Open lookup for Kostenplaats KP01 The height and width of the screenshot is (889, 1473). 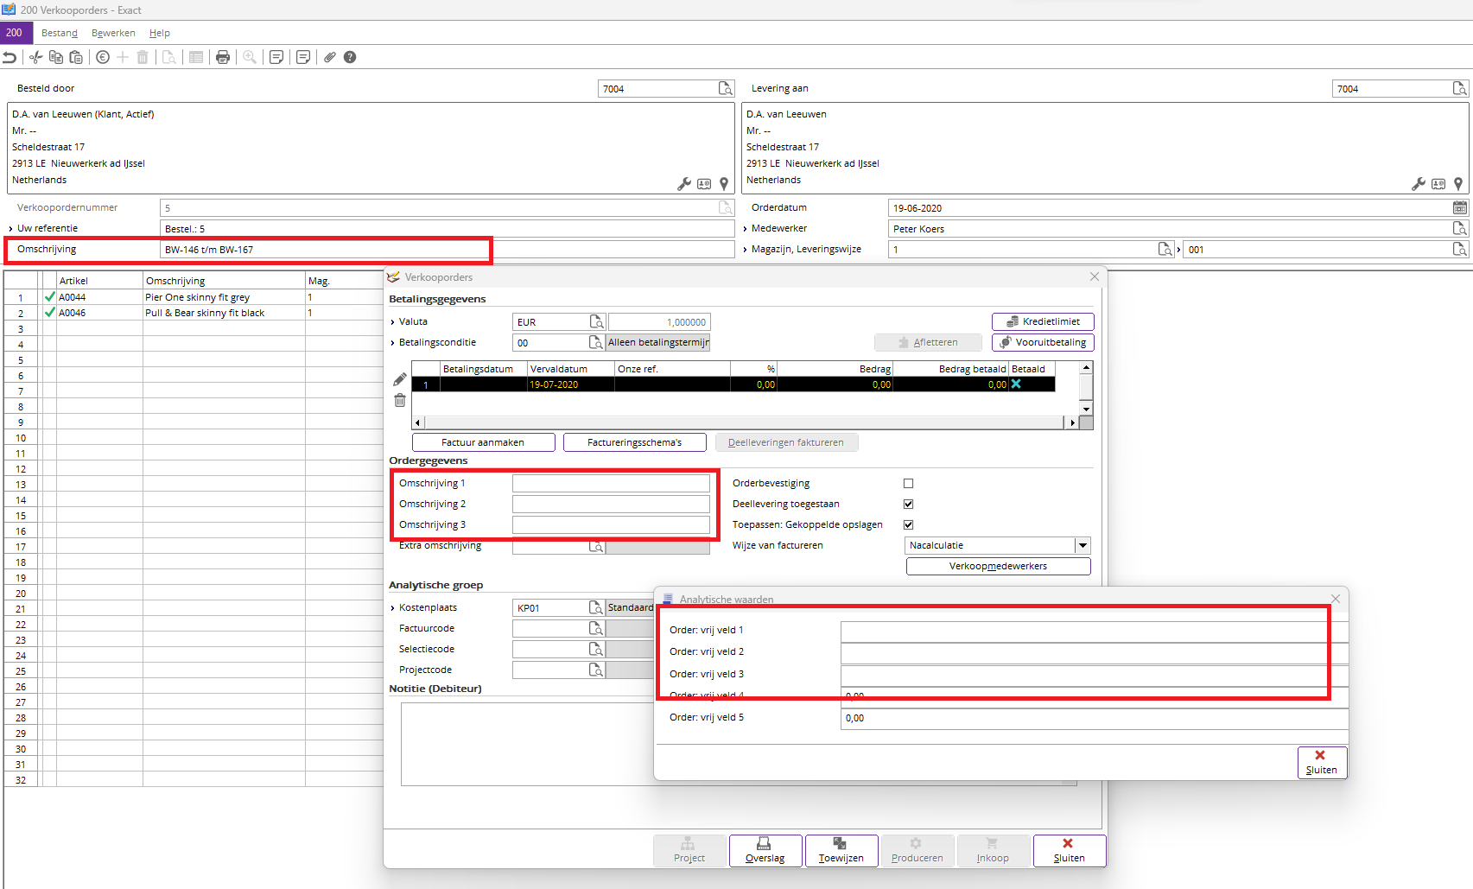pyautogui.click(x=596, y=608)
